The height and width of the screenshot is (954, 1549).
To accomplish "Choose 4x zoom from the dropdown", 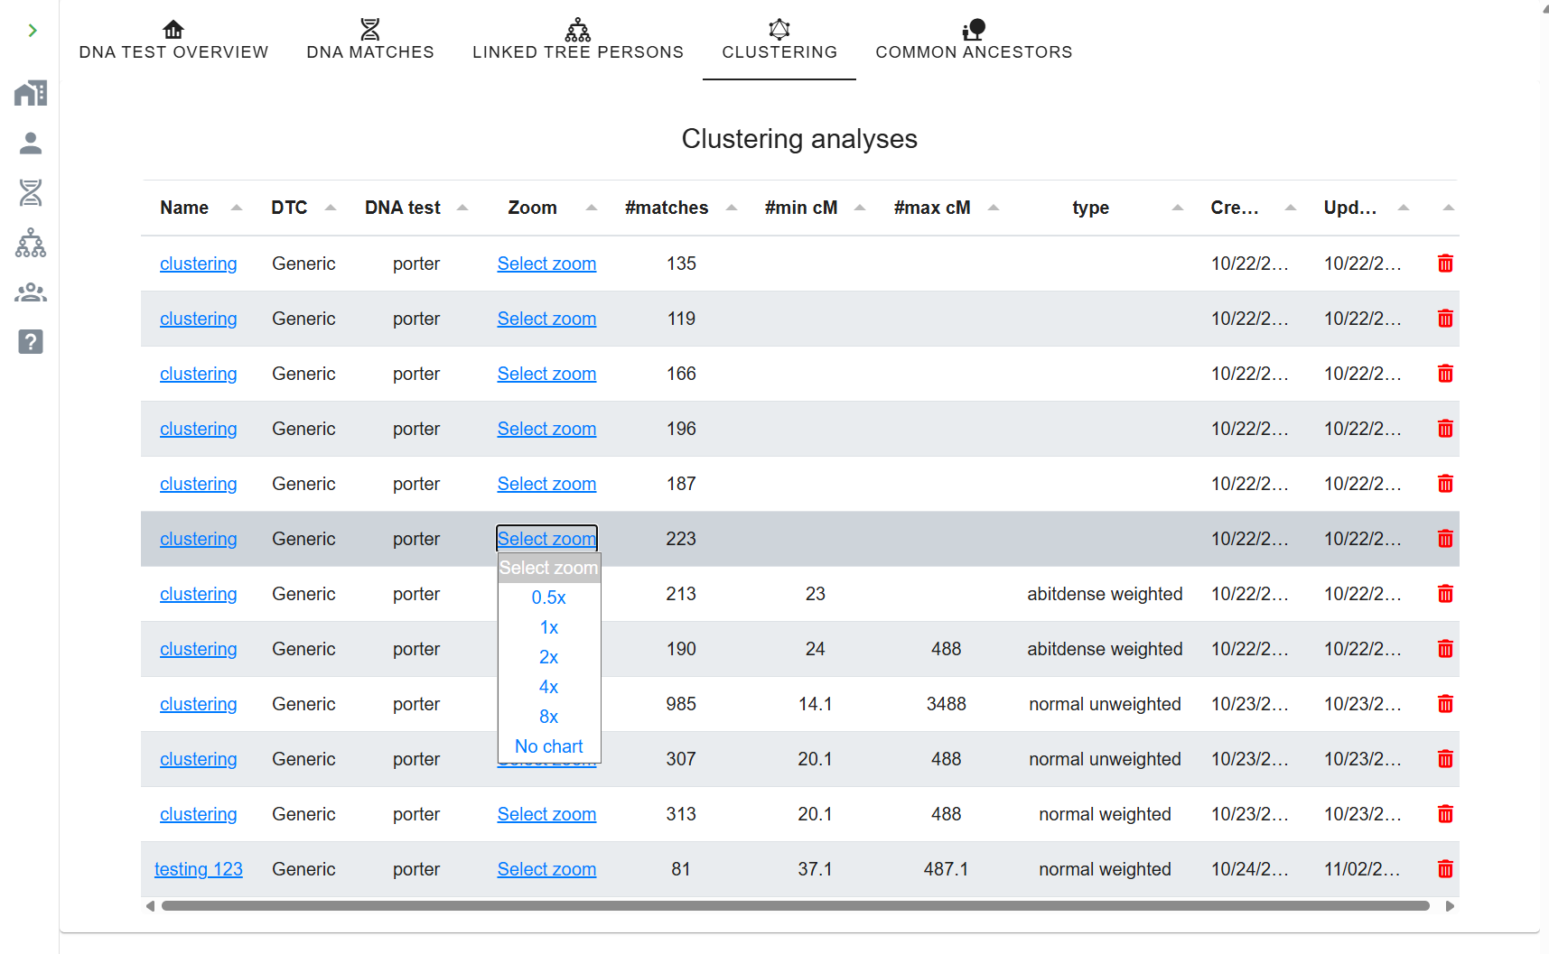I will click(x=549, y=687).
